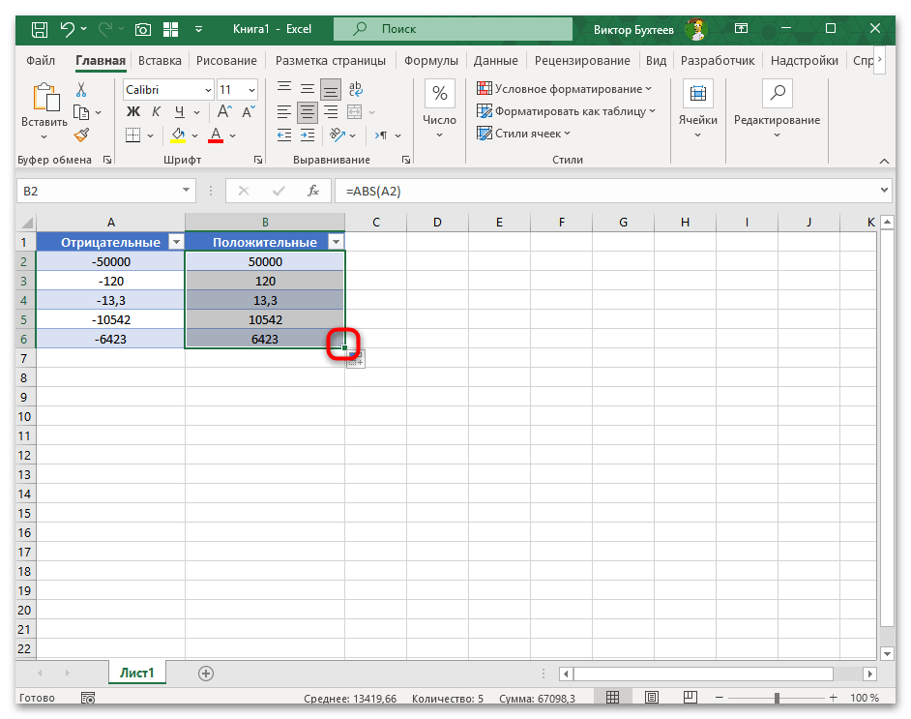Open the Вставка ribbon tab
911x719 pixels.
[x=159, y=60]
